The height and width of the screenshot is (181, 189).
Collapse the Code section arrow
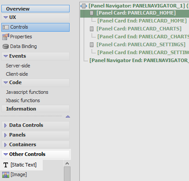[x=6, y=82]
